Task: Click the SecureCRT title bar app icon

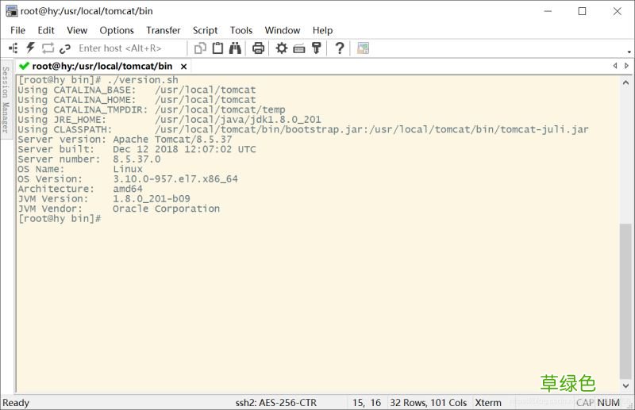Action: (x=11, y=11)
